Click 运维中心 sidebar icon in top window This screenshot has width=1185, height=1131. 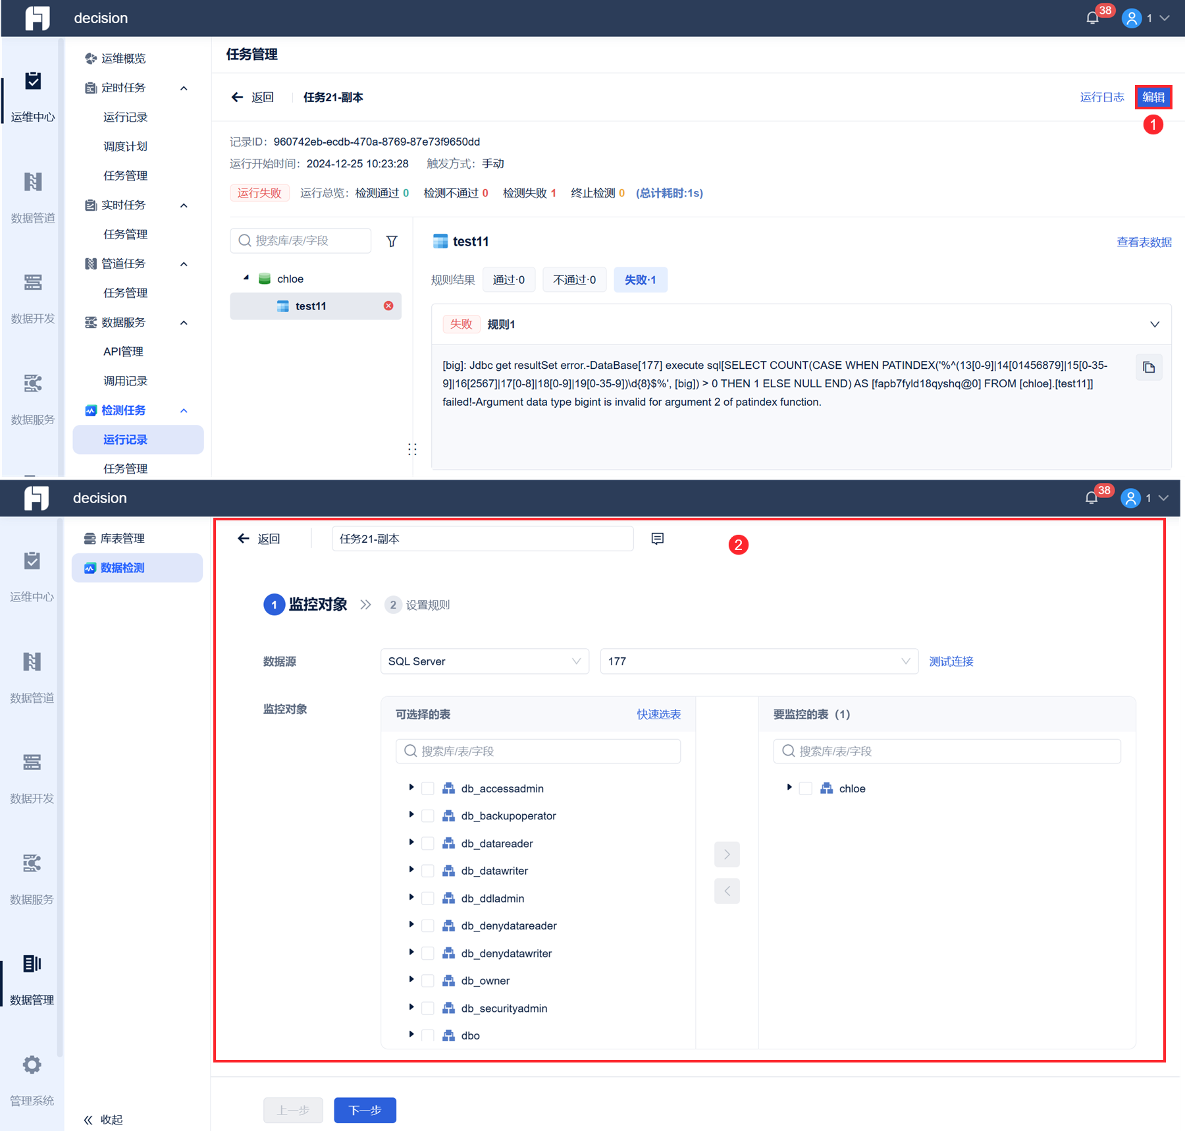point(33,81)
